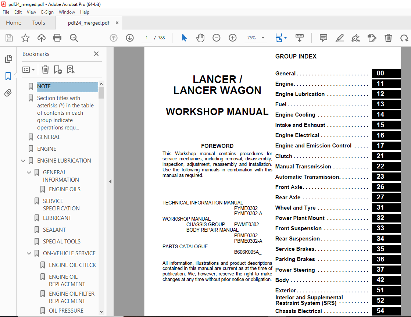The width and height of the screenshot is (411, 317).
Task: Rotate page with the rotate icon
Action: point(404,38)
